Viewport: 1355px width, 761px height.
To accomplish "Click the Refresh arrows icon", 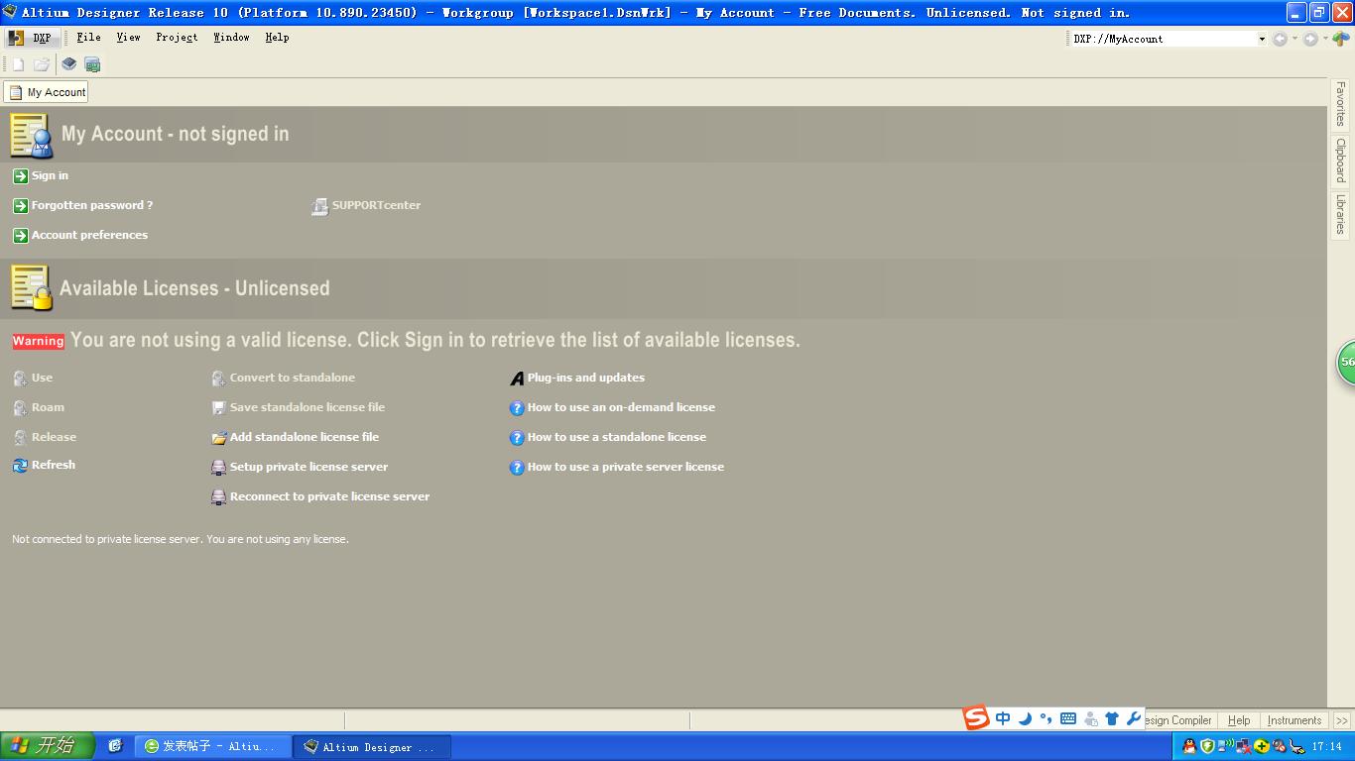I will click(x=20, y=466).
